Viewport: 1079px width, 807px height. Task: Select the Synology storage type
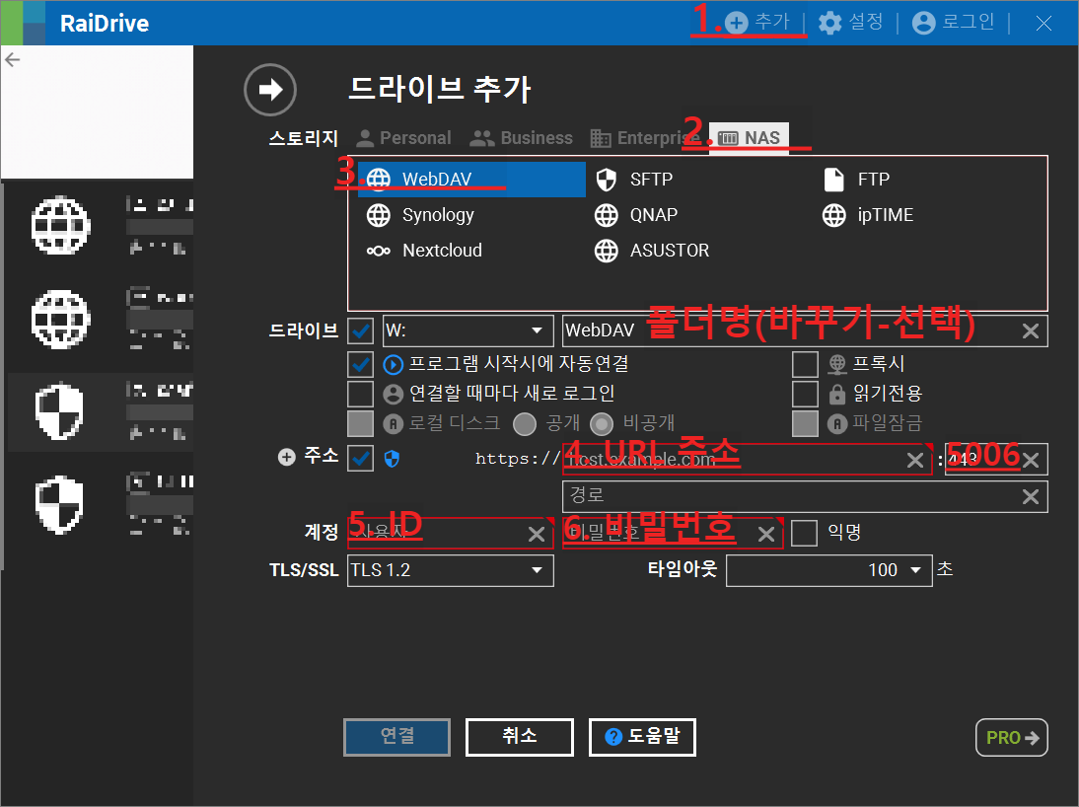point(420,215)
